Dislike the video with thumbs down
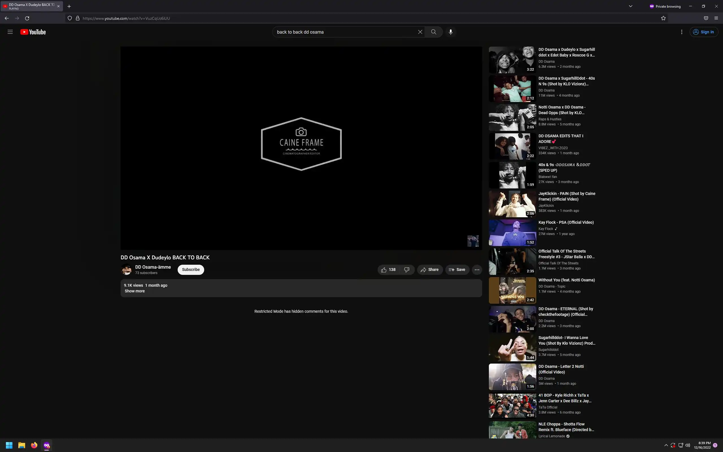The width and height of the screenshot is (723, 452). tap(407, 270)
